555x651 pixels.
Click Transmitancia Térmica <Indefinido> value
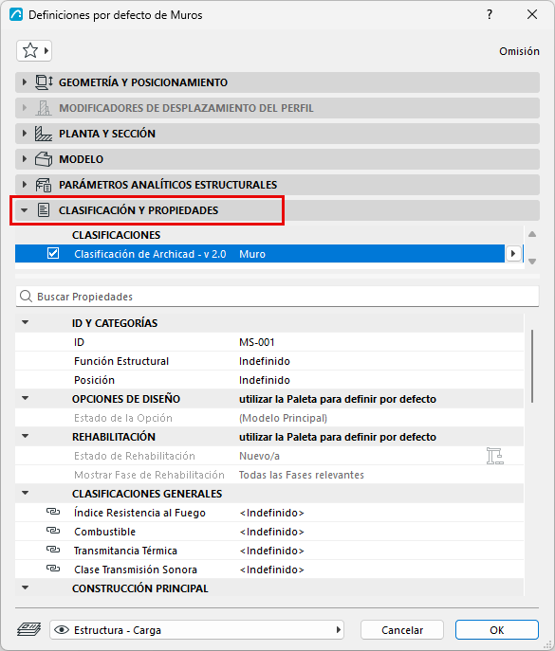click(271, 551)
